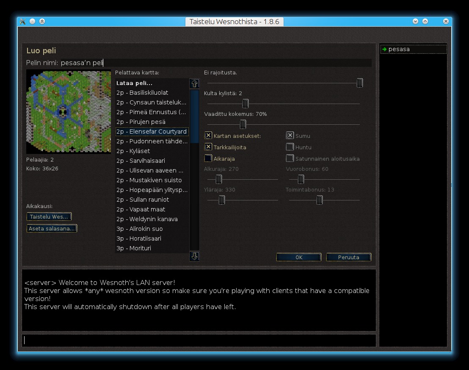The width and height of the screenshot is (469, 370).
Task: Select map 2p - Basiliskiluolat
Action: pos(152,93)
